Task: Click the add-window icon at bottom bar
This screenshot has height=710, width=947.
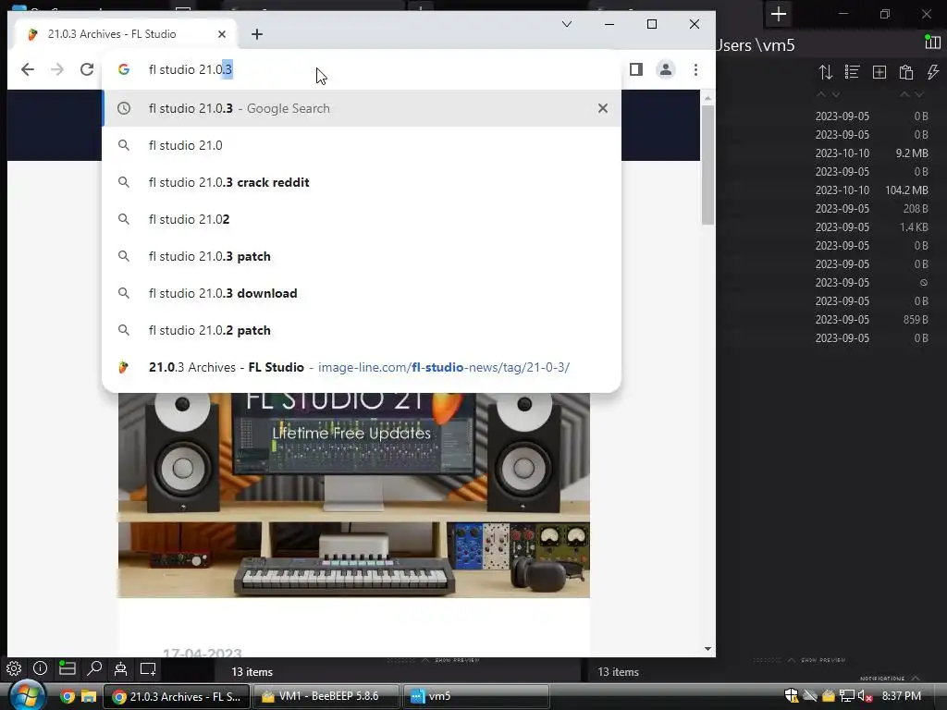Action: point(148,669)
